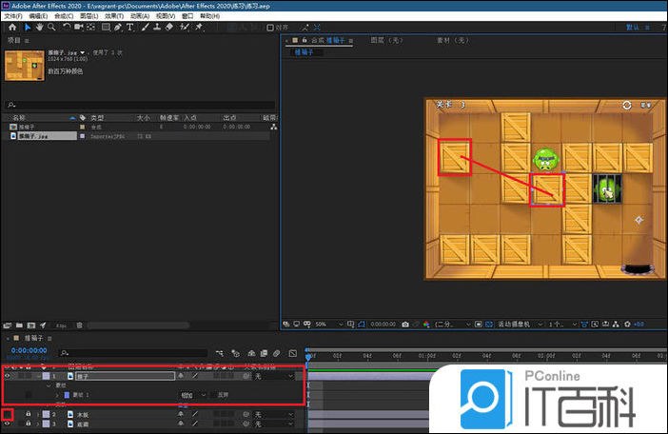Click the snapshot camera icon in viewer
This screenshot has width=668, height=434.
(405, 324)
